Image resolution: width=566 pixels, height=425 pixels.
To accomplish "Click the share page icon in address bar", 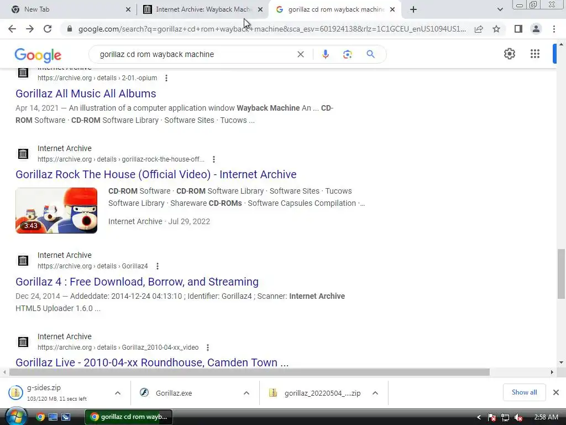I will pyautogui.click(x=479, y=29).
